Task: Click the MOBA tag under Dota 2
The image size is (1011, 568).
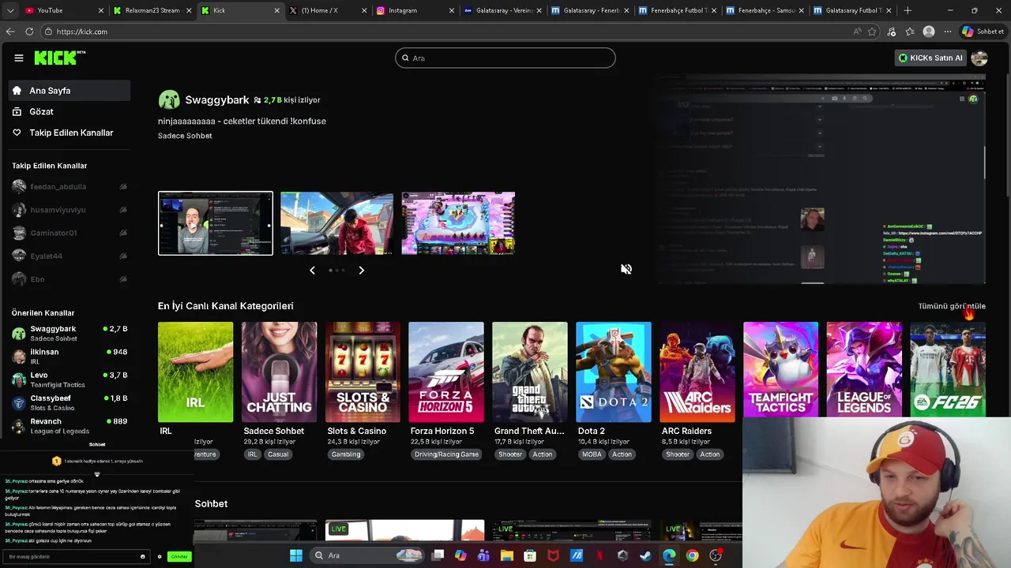Action: click(592, 454)
